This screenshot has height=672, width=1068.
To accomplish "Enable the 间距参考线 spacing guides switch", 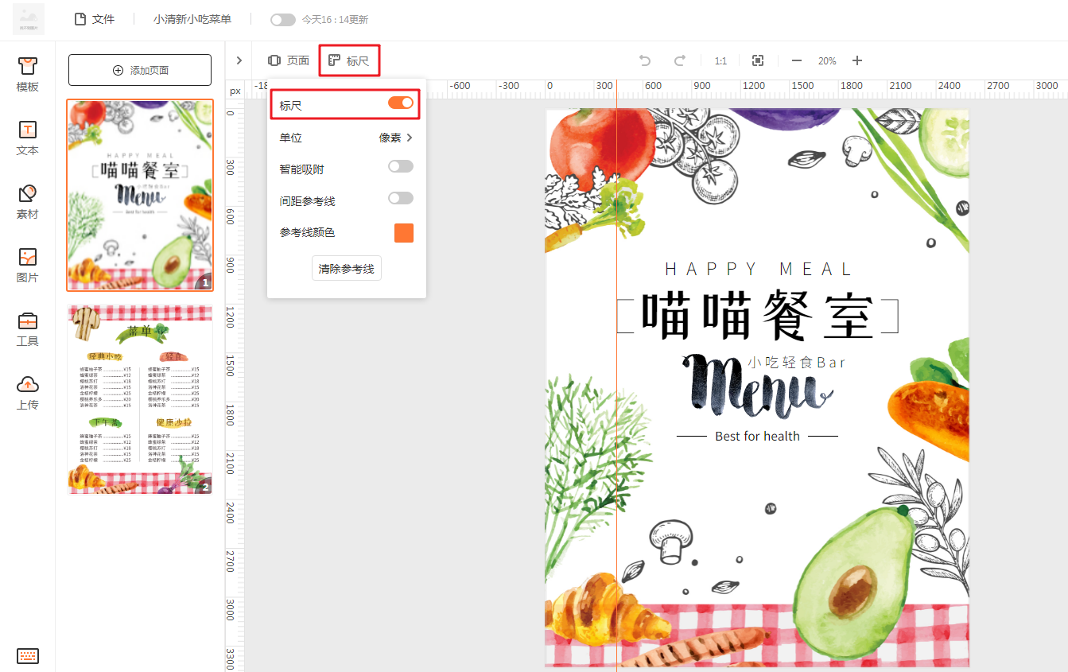I will (401, 198).
